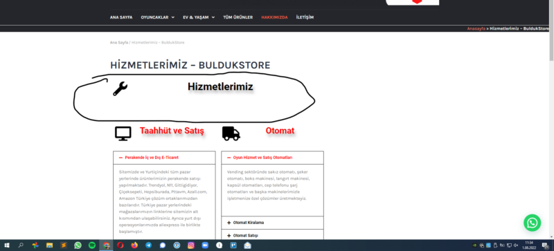Click the NVIDIA tray icon
554x251 pixels.
point(474,245)
